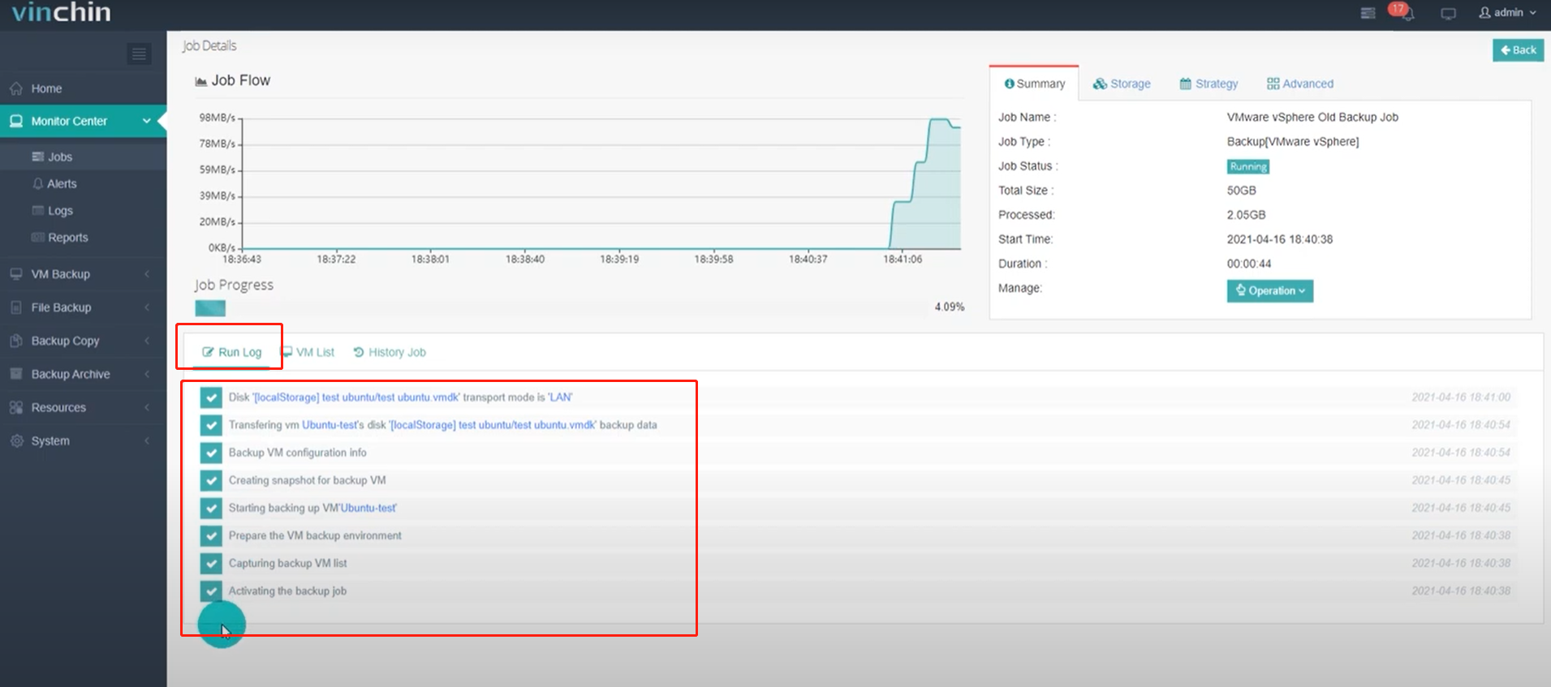Click check icon for Capturing backup VM list

pyautogui.click(x=211, y=563)
